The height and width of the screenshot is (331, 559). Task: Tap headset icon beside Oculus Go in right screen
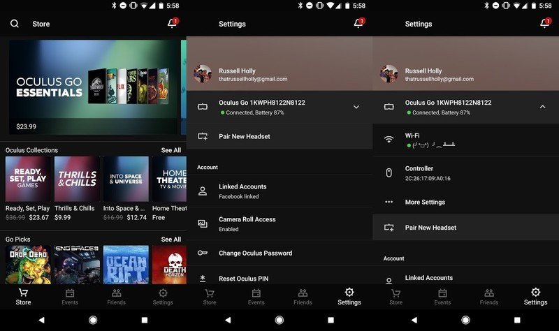389,107
